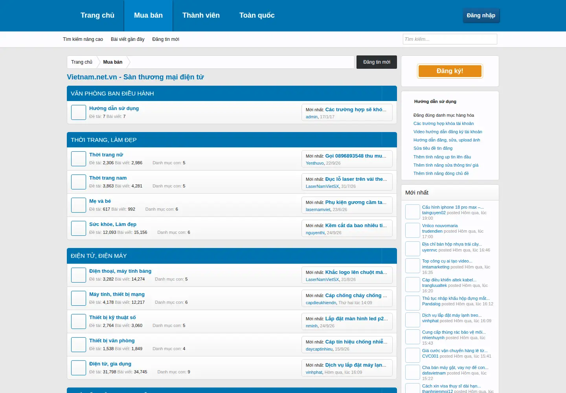Click the Đăng nhập button
566x393 pixels.
[481, 15]
